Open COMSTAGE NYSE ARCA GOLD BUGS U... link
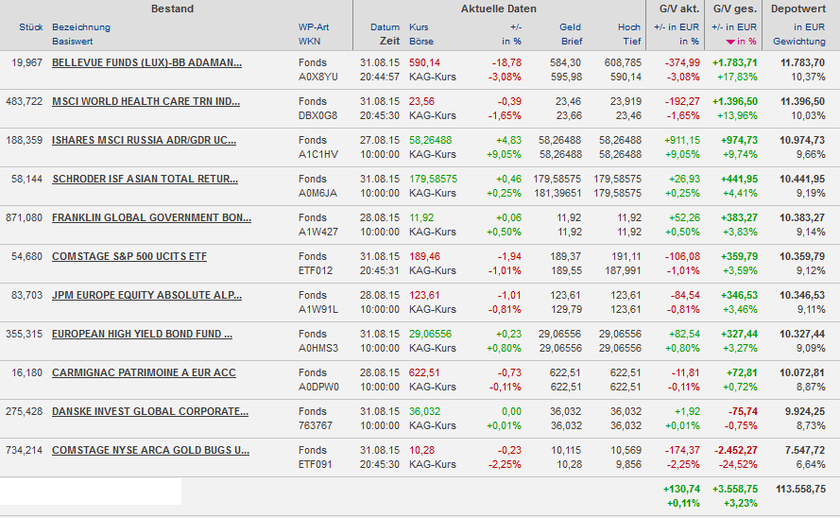840x518 pixels. [x=150, y=450]
